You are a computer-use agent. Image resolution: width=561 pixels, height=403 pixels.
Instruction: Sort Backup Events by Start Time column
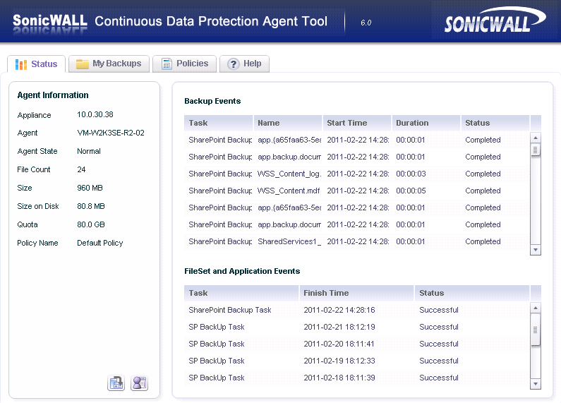pyautogui.click(x=356, y=123)
